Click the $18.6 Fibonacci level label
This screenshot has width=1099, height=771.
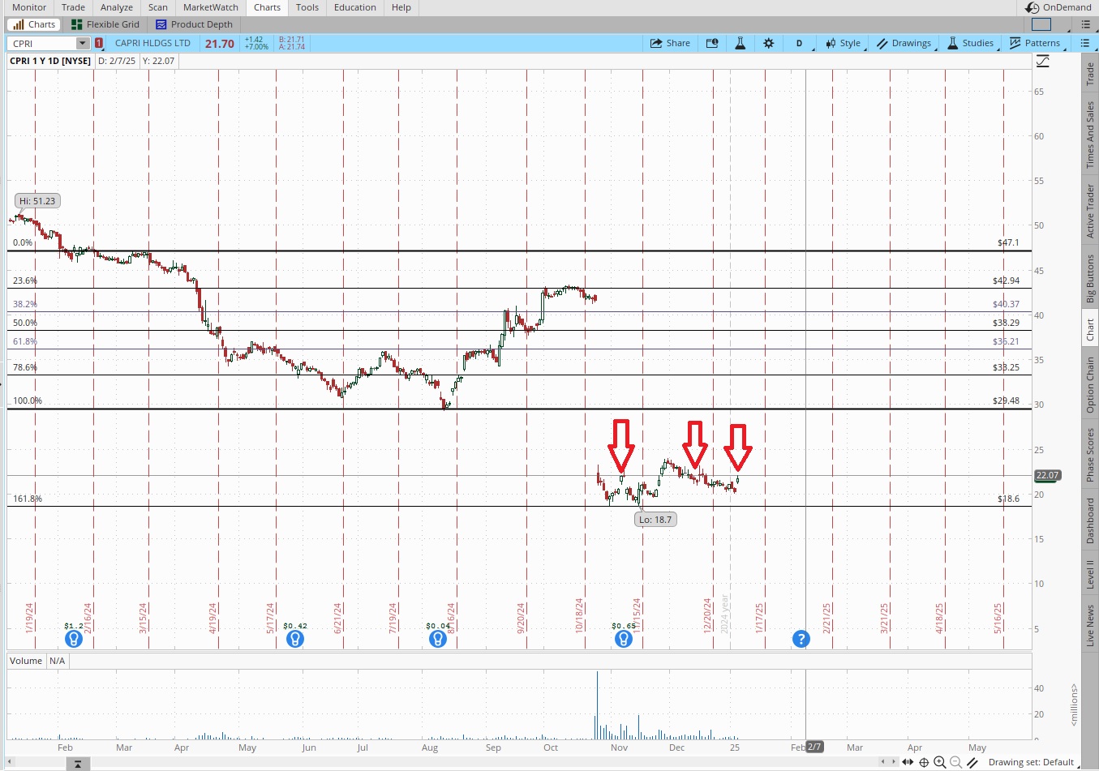click(1008, 499)
